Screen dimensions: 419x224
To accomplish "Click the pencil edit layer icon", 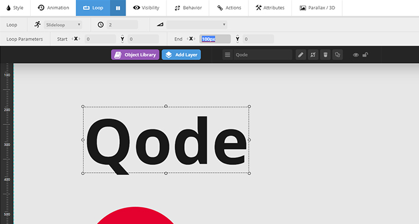I will [x=300, y=55].
